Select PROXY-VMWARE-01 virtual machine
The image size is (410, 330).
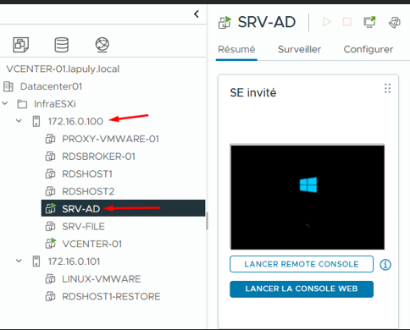click(x=111, y=139)
